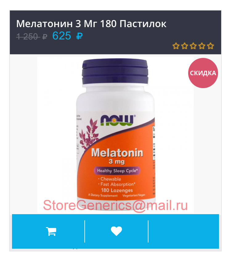
Task: Rate product with the third star
Action: [x=193, y=46]
